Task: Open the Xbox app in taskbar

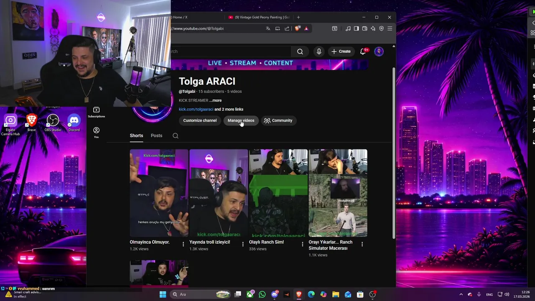Action: 250,294
